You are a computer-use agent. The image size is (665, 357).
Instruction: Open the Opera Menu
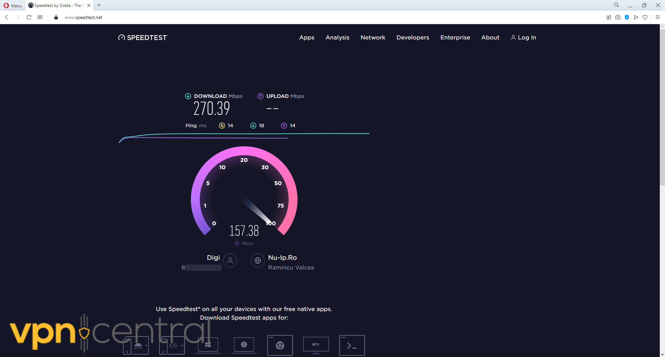click(13, 5)
